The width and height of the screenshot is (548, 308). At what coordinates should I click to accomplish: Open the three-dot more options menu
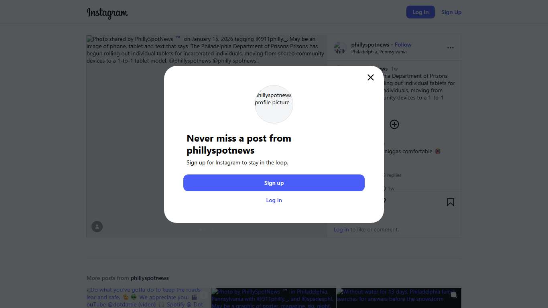pos(451,48)
